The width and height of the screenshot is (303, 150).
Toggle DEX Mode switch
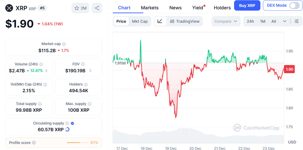coord(294,5)
